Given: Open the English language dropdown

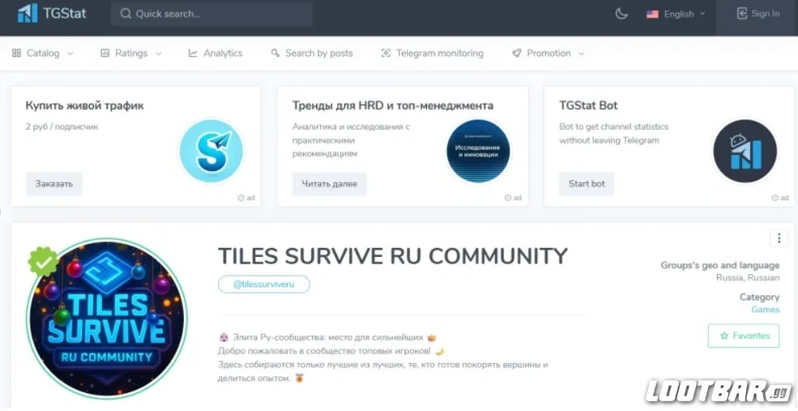Looking at the screenshot, I should click(x=676, y=14).
